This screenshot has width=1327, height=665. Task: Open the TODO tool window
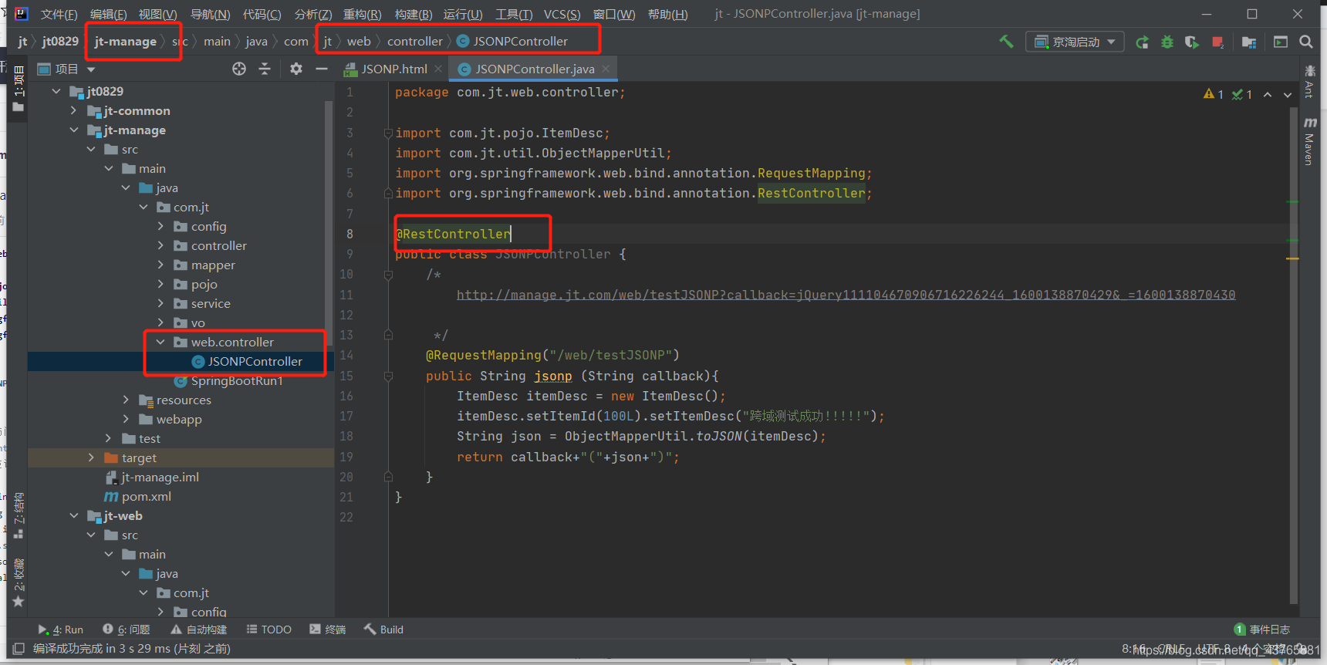coord(268,630)
